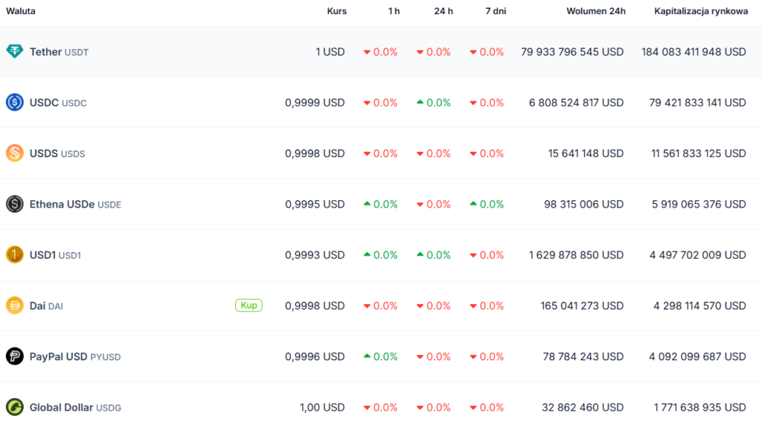Click the Dai coin logo icon

coord(15,306)
